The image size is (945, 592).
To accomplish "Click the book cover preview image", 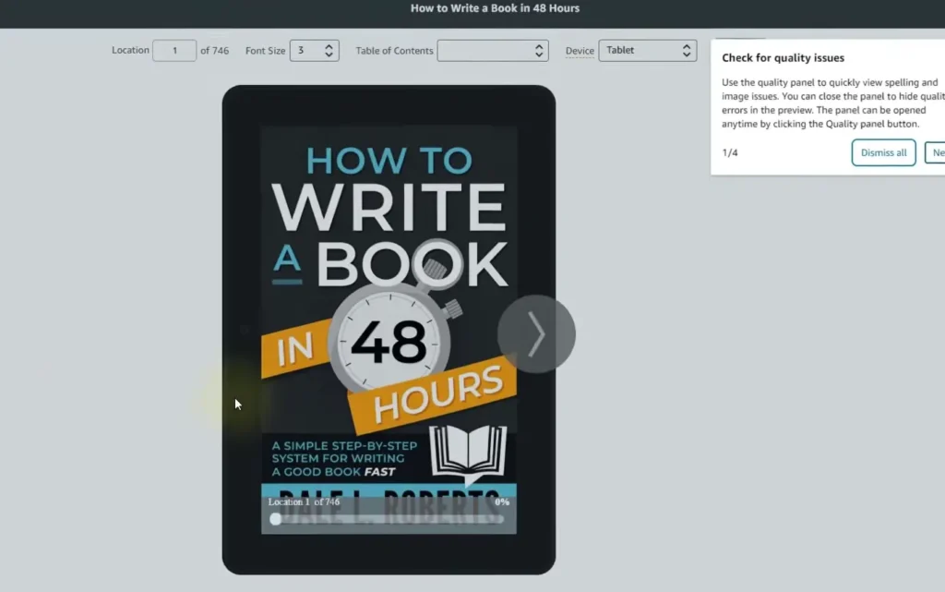I will [x=389, y=330].
